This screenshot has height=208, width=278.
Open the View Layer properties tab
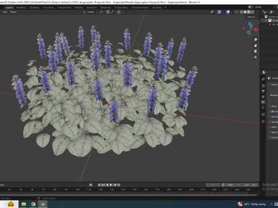(x=263, y=96)
